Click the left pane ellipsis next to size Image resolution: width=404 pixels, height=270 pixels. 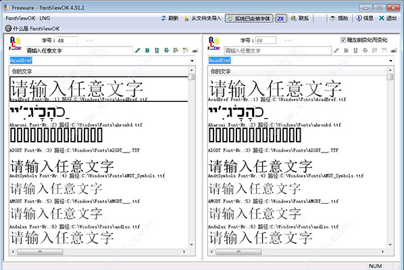point(89,40)
